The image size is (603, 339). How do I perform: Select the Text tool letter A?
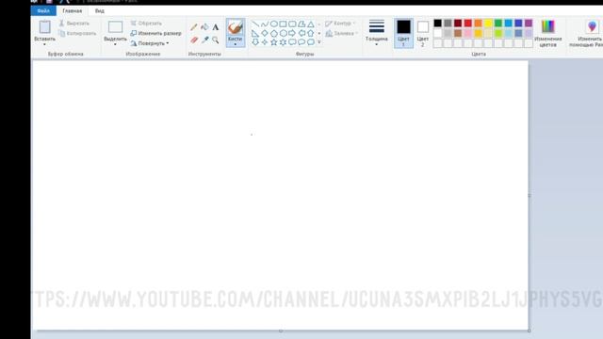[x=216, y=27]
